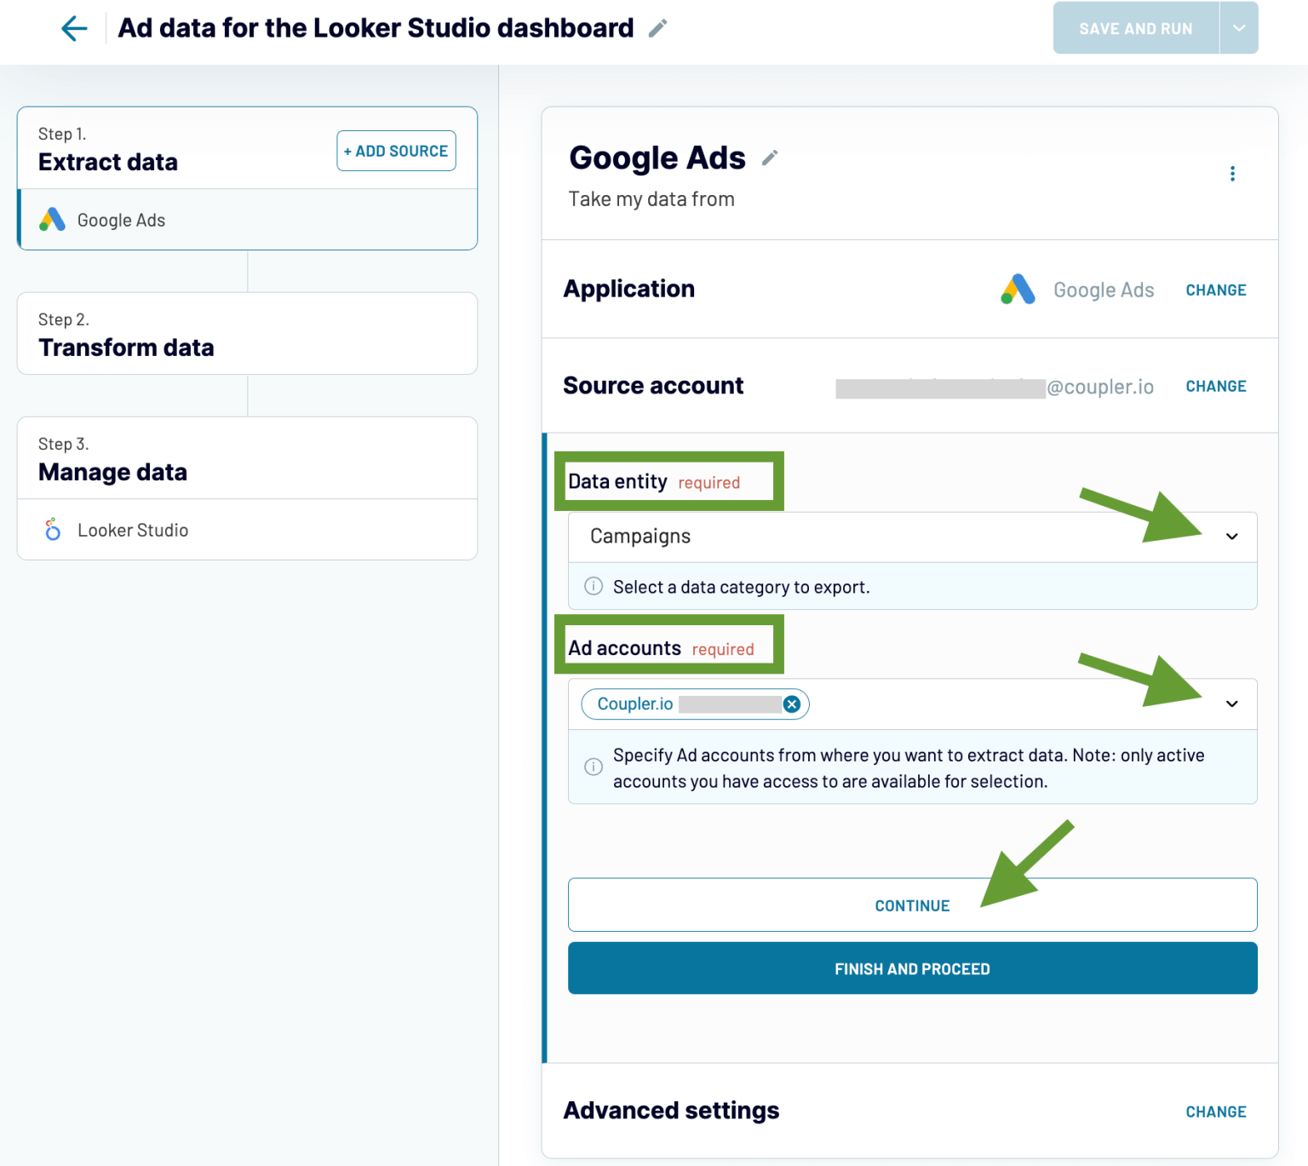Click the pencil beside the dashboard title
Viewport: 1308px width, 1166px height.
656,28
